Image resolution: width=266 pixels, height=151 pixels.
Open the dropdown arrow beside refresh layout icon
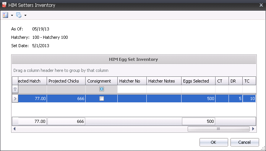tap(25, 15)
